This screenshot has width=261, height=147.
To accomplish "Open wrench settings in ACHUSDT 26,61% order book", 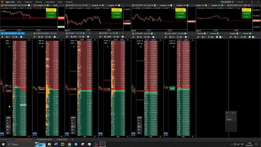I will (133, 37).
